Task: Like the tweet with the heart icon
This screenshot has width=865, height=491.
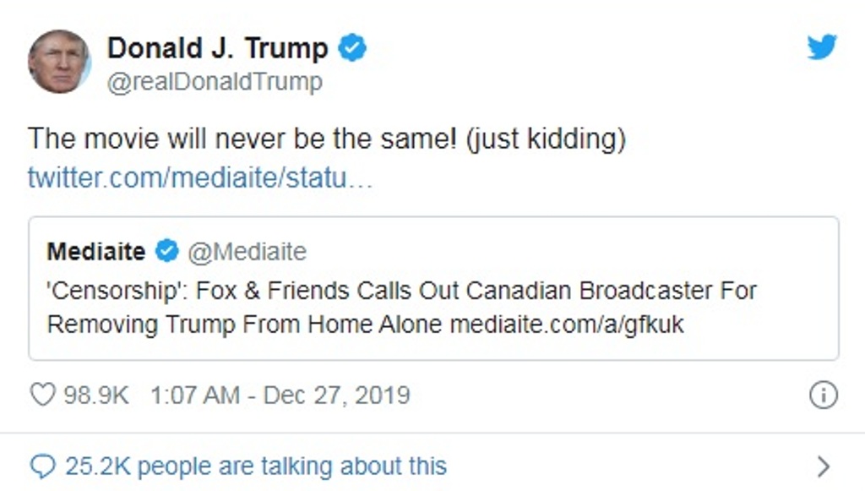Action: click(x=41, y=395)
